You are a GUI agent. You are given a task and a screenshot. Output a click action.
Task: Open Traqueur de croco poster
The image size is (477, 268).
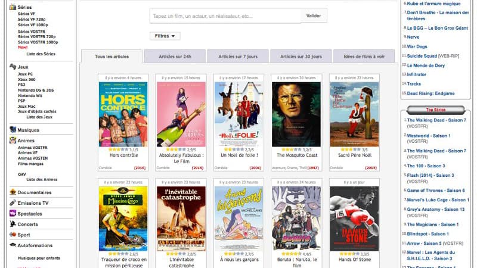[123, 219]
